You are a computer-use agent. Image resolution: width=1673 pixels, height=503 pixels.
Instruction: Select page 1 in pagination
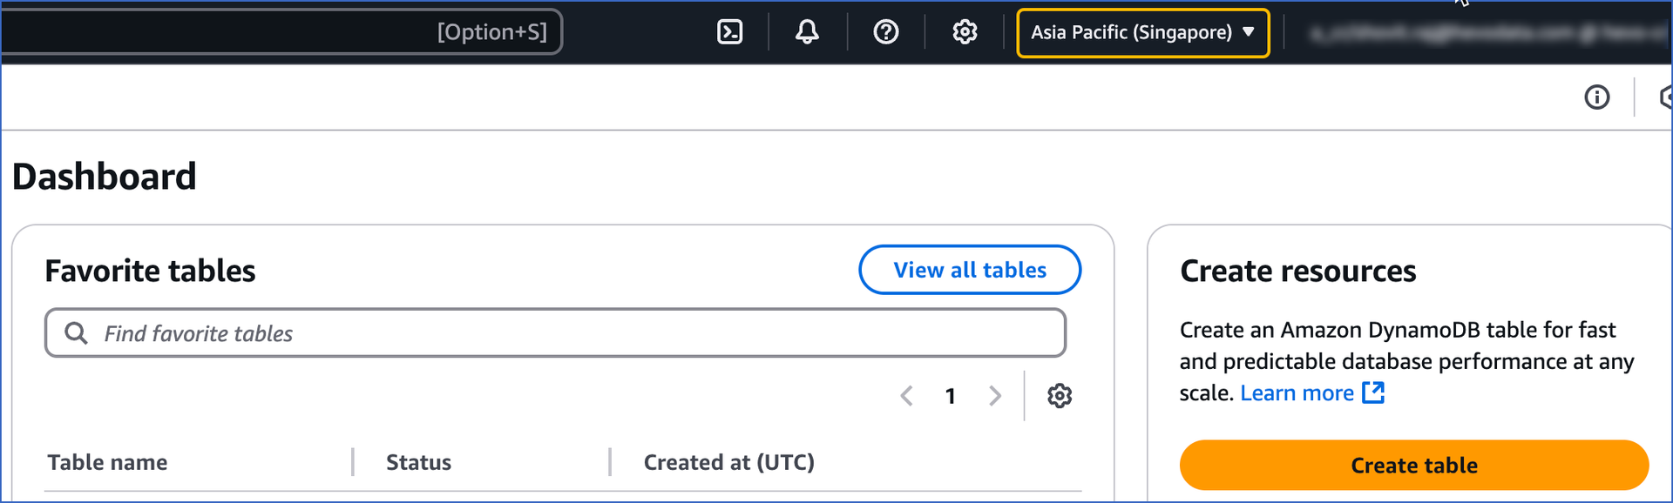click(x=951, y=397)
